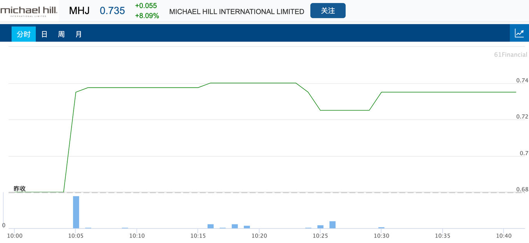Viewport: 529px width, 243px height.
Task: Click the 10:30 time axis label
Action: point(382,236)
